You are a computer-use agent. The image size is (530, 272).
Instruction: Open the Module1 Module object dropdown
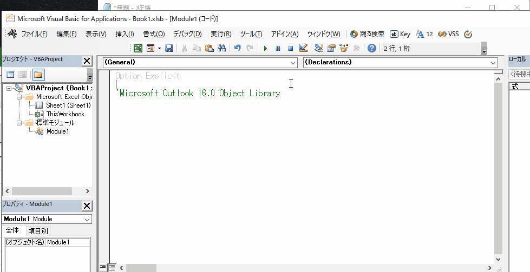coord(87,220)
